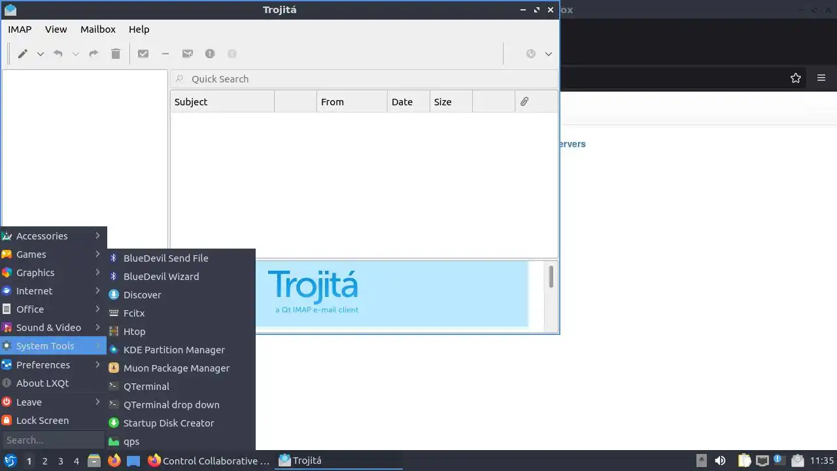Expand the Games menu category

(53, 254)
